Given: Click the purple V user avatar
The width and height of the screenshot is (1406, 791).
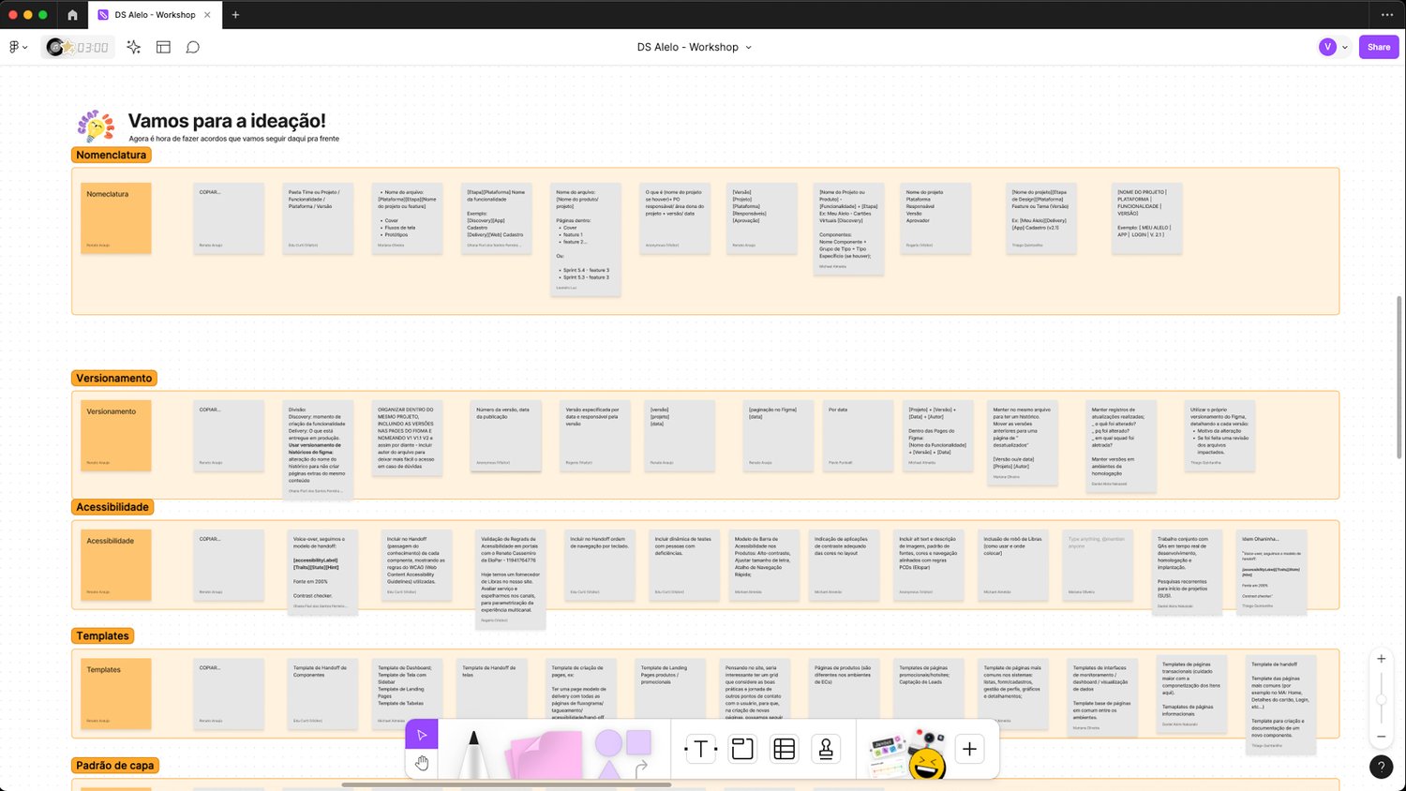Looking at the screenshot, I should tap(1327, 47).
